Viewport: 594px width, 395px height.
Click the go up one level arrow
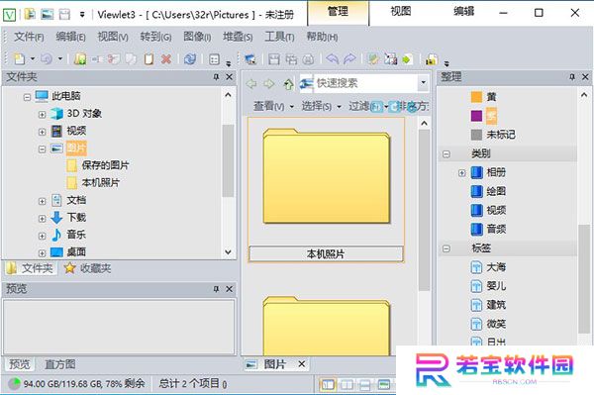[x=288, y=84]
